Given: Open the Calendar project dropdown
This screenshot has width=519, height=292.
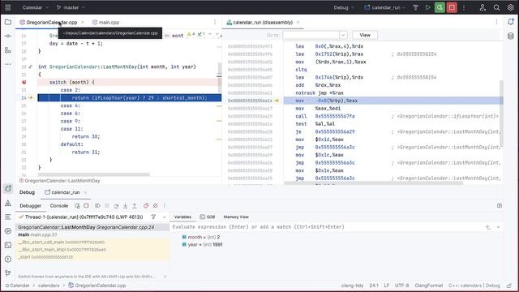Looking at the screenshot, I should 36,7.
